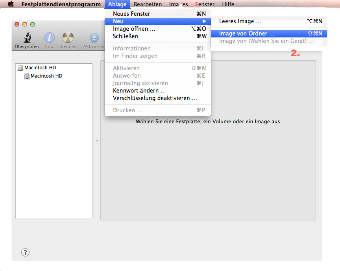Screen dimensions: 340x271
Task: Open the Apple menu
Action: tap(11, 4)
